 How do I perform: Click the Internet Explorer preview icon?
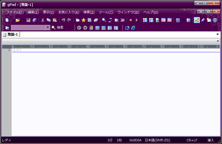pos(133,28)
